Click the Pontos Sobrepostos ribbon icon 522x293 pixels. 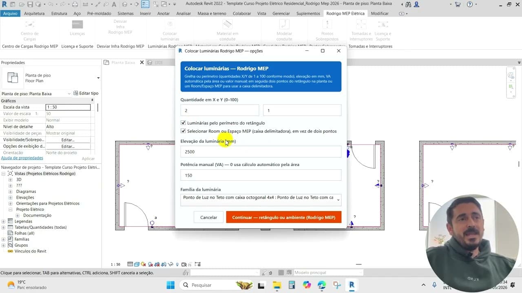tap(327, 24)
